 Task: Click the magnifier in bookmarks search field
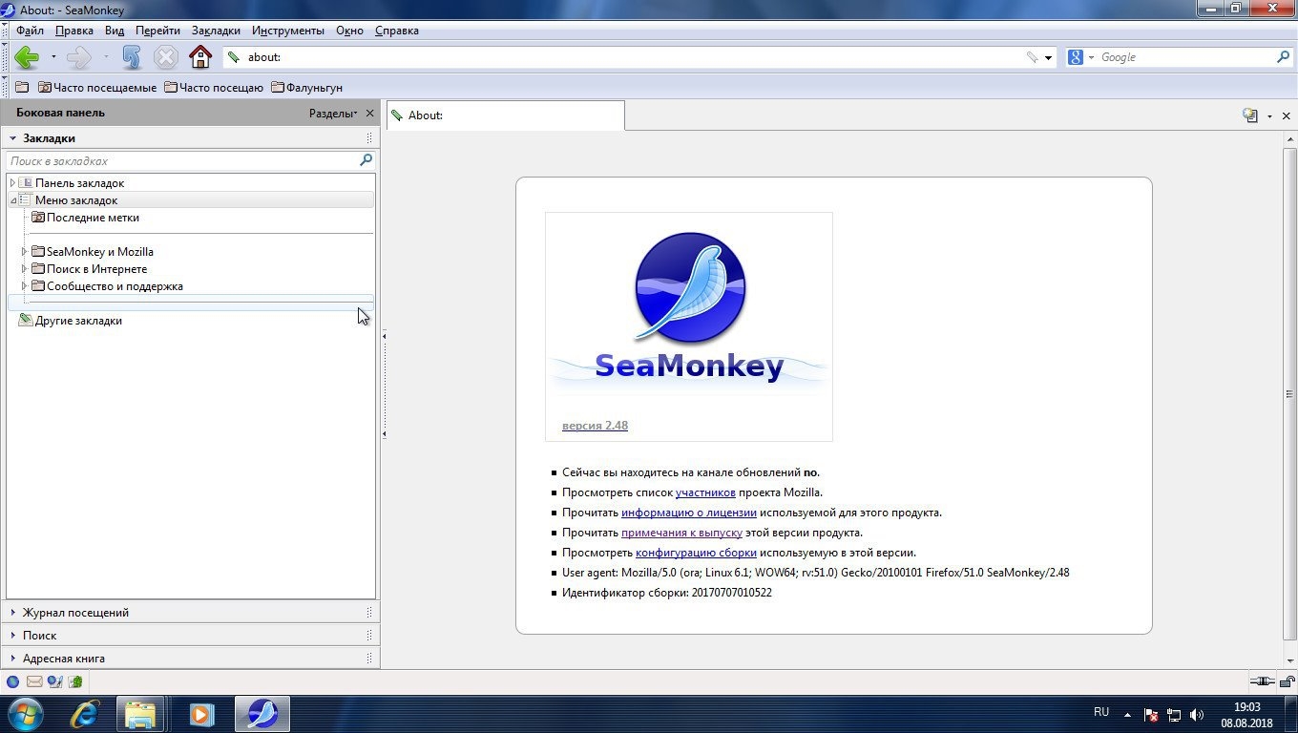[366, 160]
